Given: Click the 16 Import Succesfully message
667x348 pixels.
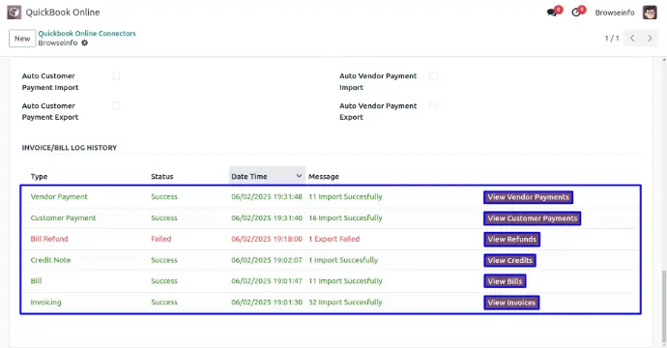Looking at the screenshot, I should click(345, 217).
